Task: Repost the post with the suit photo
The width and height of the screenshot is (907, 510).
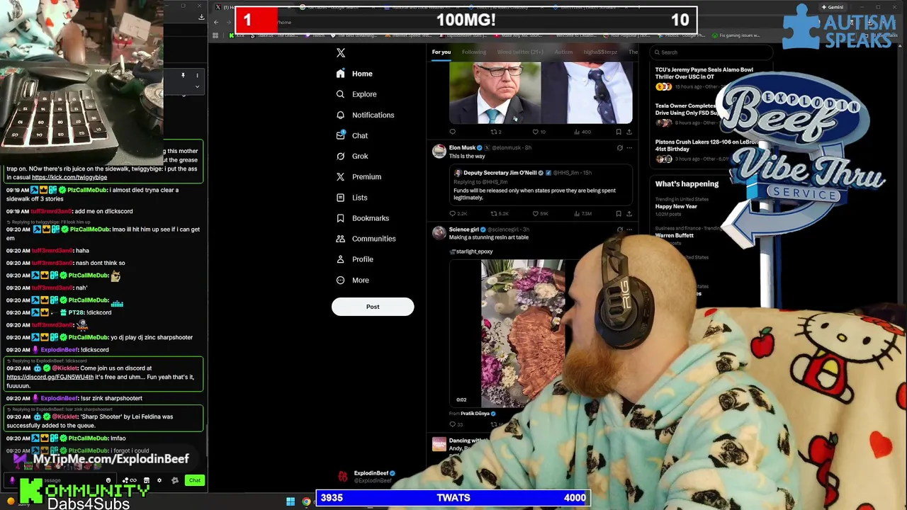Action: (x=495, y=132)
